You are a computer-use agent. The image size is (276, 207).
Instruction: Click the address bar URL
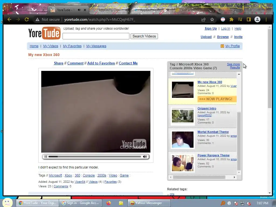(100, 19)
